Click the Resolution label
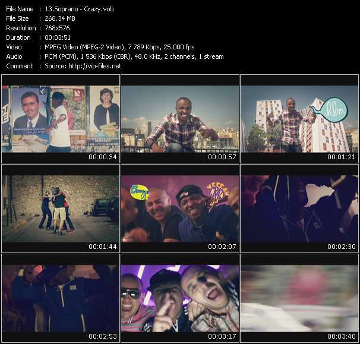The width and height of the screenshot is (360, 344). click(21, 28)
